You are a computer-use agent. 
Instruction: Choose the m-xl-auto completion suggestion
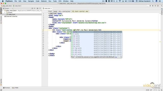click(x=97, y=54)
